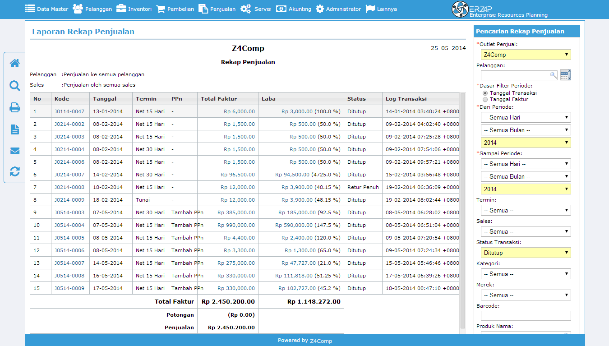Open the Data Master menu
This screenshot has width=609, height=346.
click(x=46, y=9)
